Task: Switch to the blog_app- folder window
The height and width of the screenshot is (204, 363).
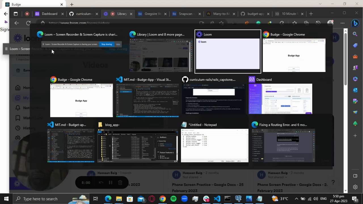Action: tap(138, 142)
